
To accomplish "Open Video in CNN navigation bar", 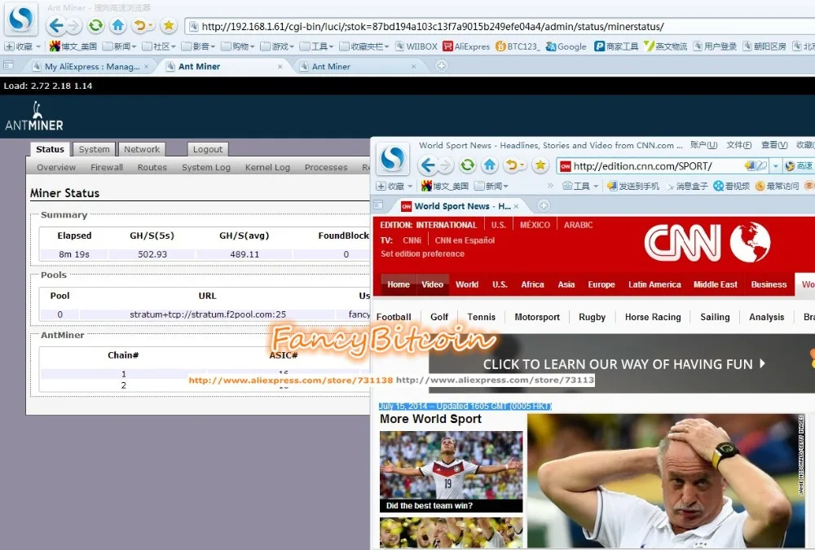I will (432, 284).
